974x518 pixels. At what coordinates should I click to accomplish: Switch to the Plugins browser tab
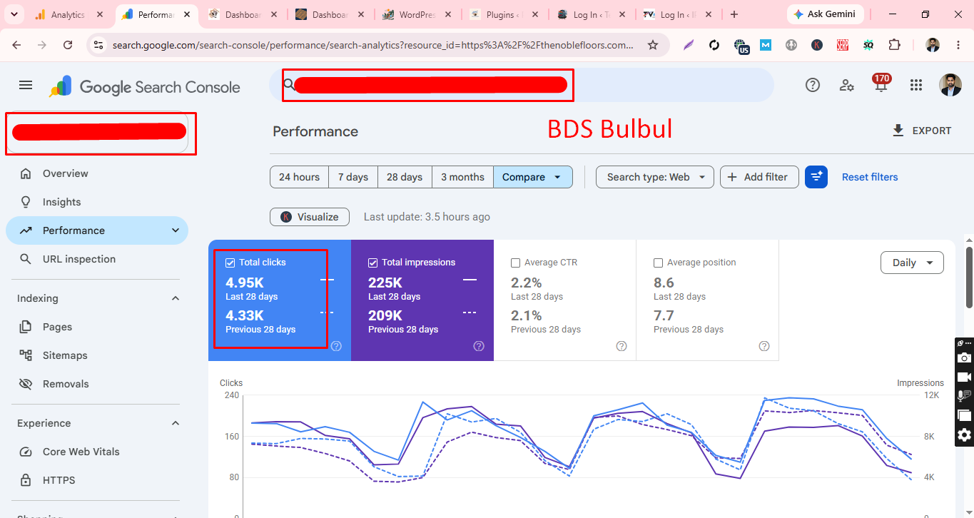504,14
